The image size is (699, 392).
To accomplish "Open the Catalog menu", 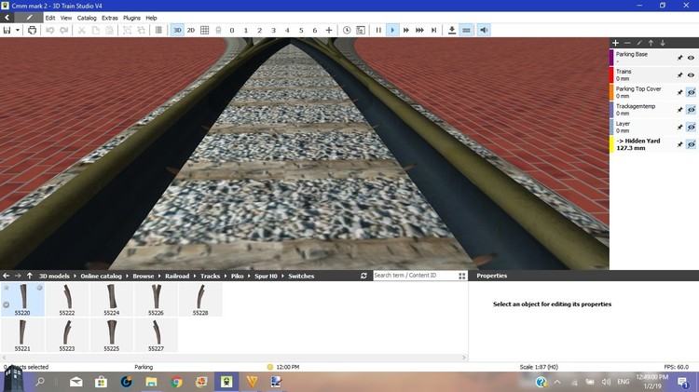I will coord(87,18).
